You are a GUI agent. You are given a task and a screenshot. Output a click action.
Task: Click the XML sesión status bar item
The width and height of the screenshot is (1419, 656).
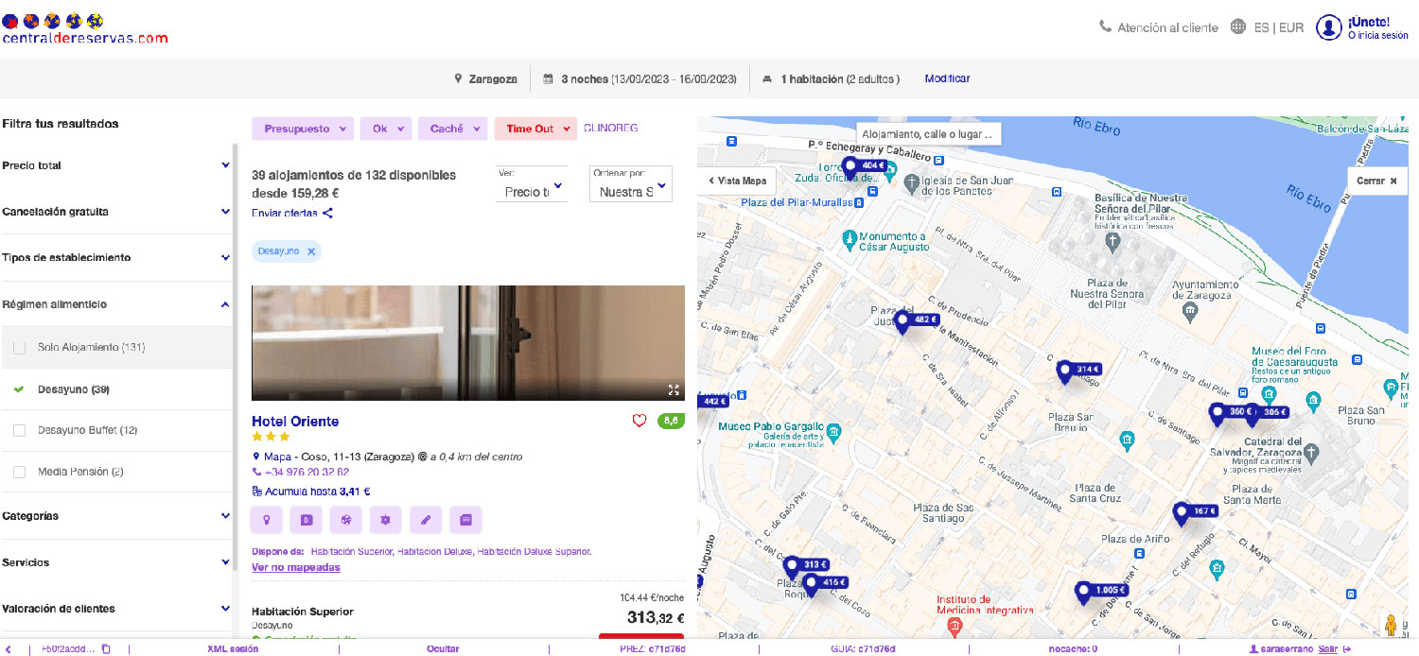coord(233,649)
